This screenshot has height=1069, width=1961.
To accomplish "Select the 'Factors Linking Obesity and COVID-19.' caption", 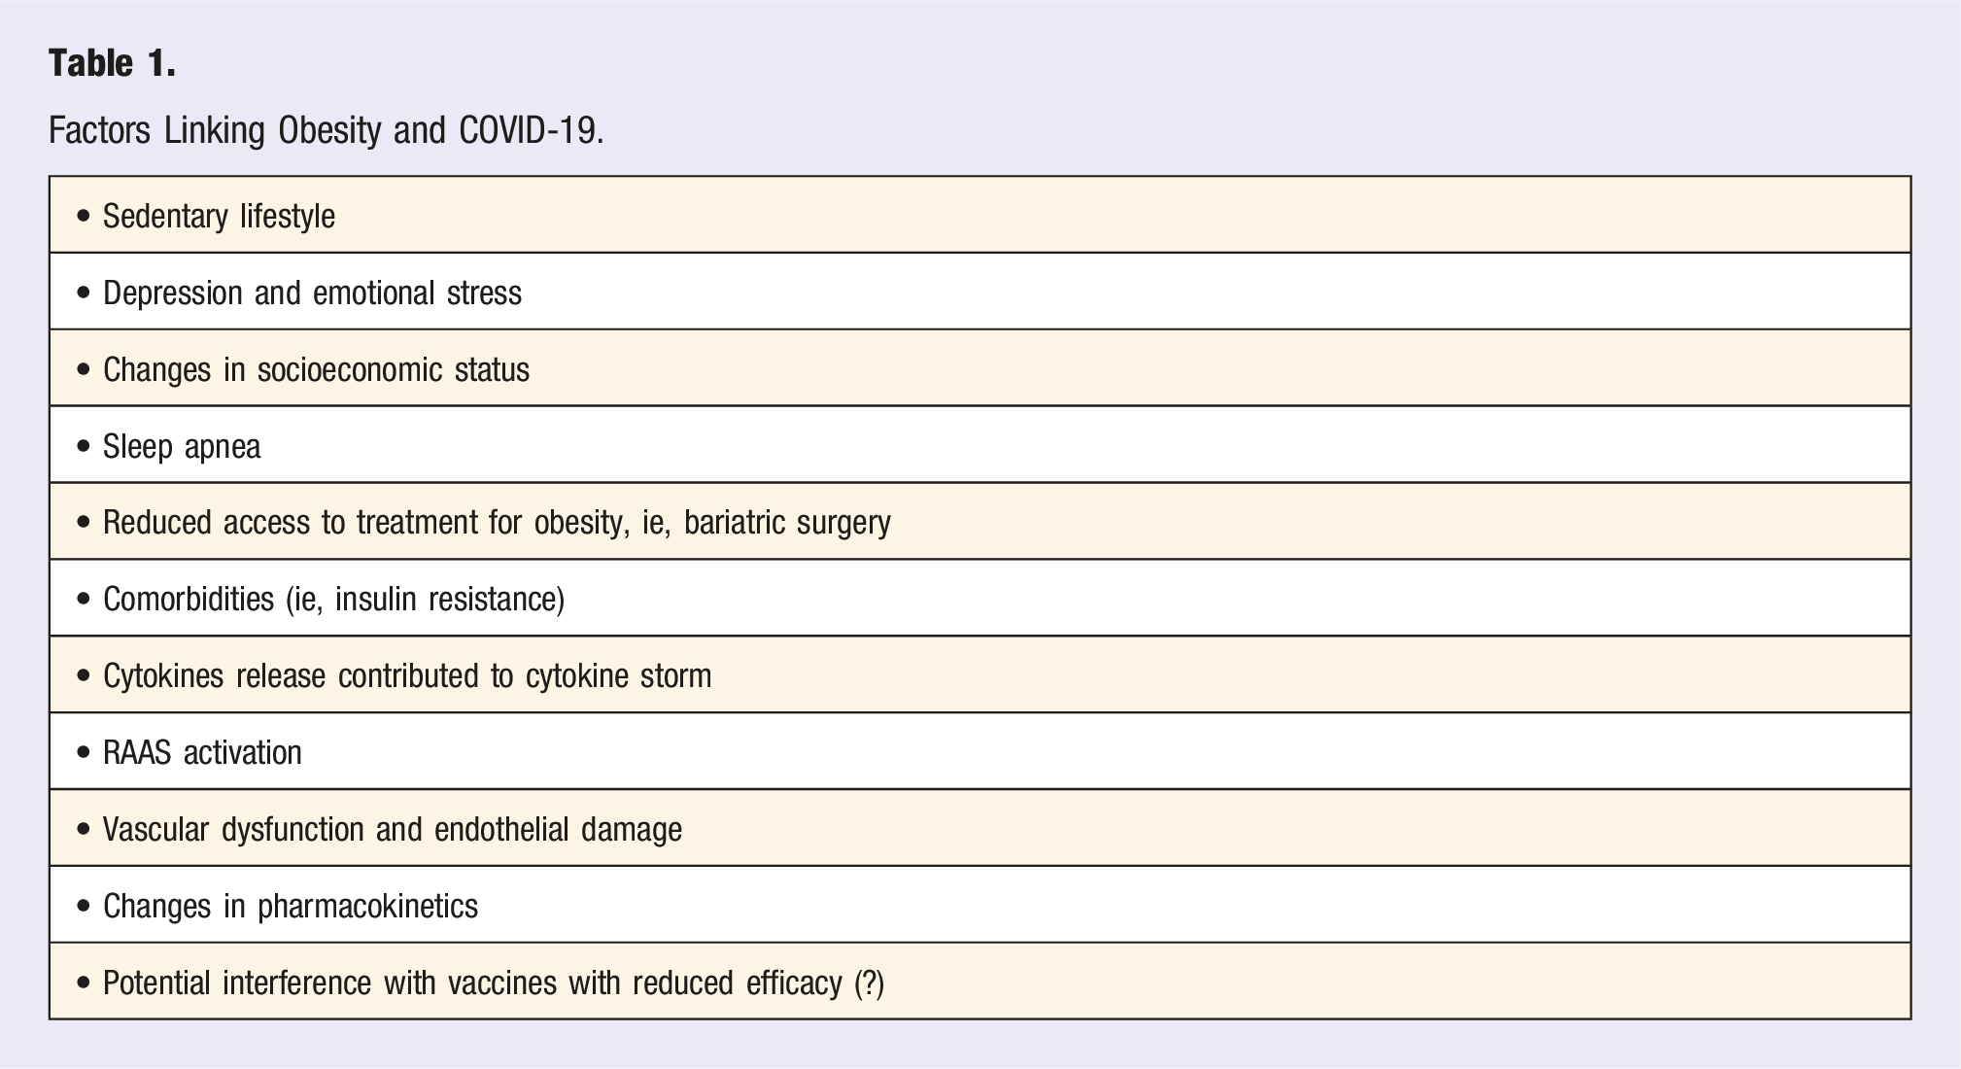I will (x=327, y=130).
